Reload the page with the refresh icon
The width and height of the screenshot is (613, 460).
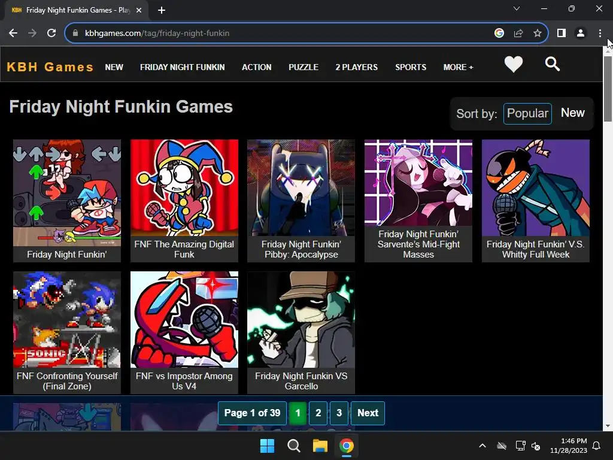point(51,34)
